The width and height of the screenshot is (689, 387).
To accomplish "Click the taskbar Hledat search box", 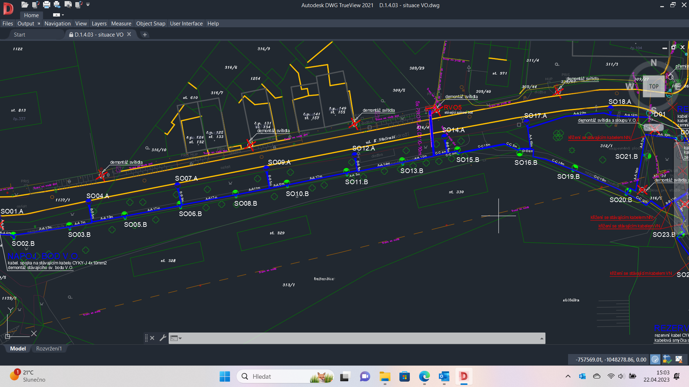I will [286, 376].
